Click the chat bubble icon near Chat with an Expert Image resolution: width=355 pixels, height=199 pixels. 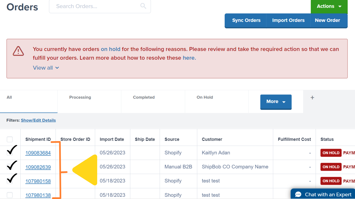[298, 194]
